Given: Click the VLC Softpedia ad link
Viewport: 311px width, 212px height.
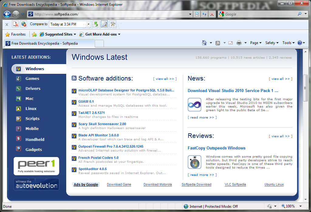Looking at the screenshot, I should 235,184.
